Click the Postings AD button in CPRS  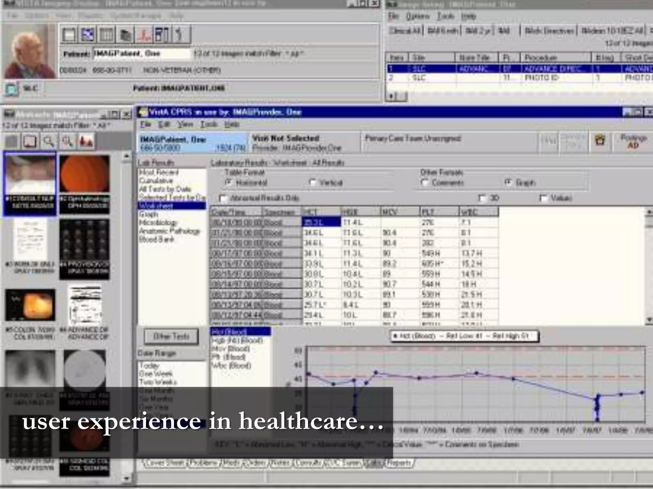[x=633, y=141]
